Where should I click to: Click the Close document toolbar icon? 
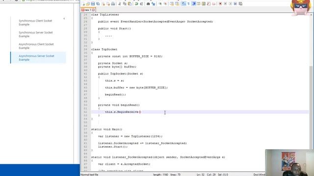[104, 4]
